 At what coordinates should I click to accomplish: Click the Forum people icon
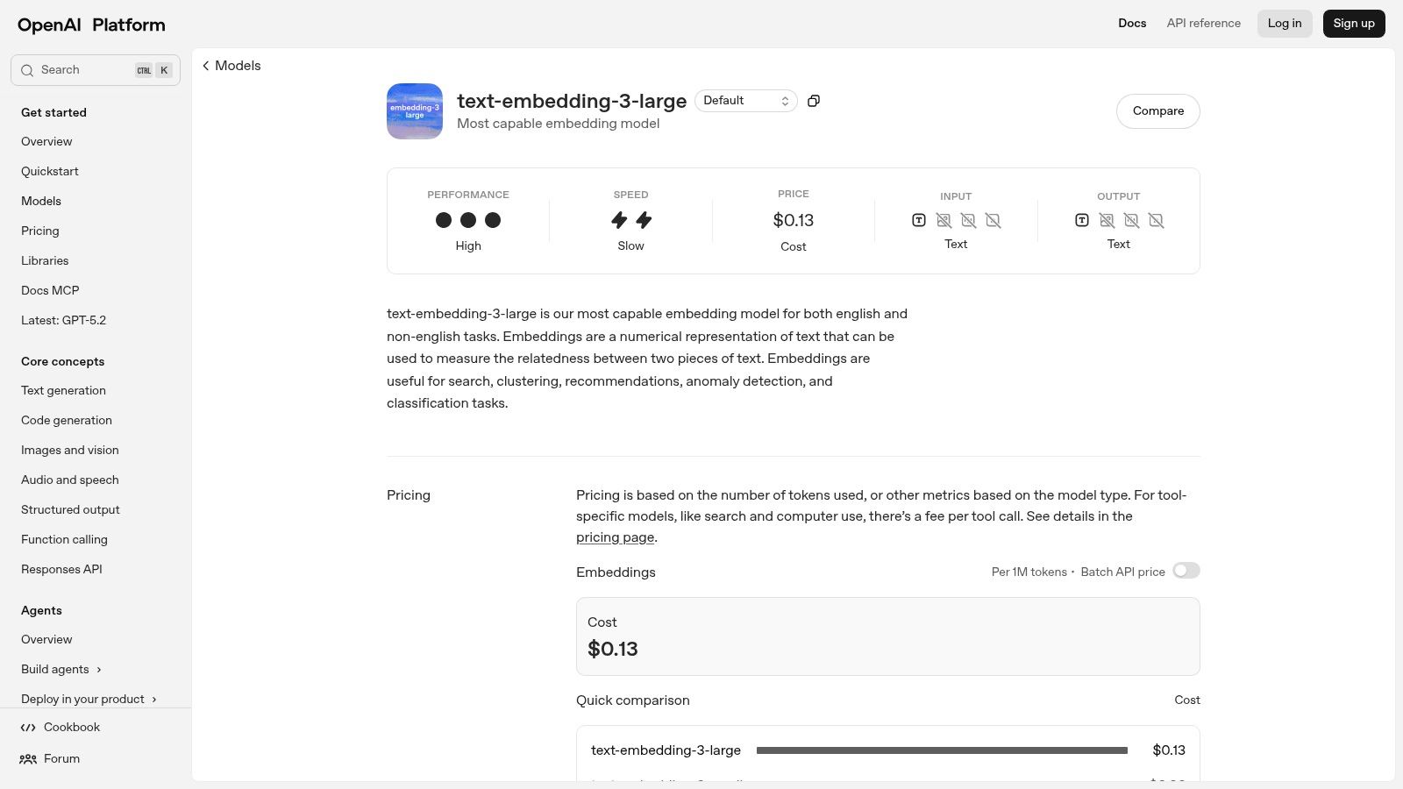[28, 759]
